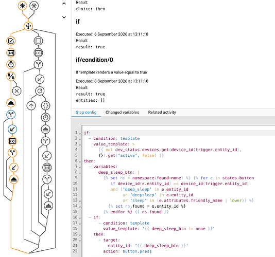Select the orange-highlighted trigger node at top
The image size is (275, 257).
point(23,6)
